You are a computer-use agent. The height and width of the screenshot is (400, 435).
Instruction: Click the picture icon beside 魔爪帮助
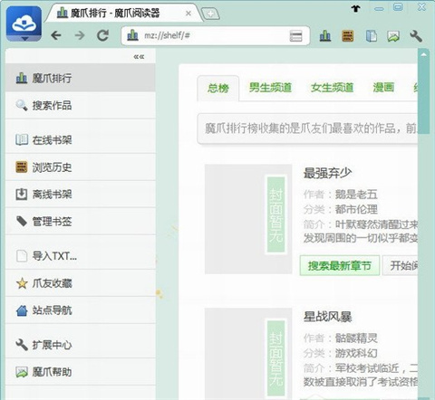pyautogui.click(x=22, y=372)
